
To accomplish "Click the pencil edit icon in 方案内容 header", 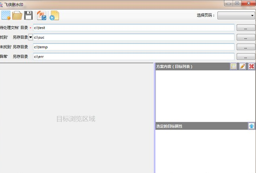I will pyautogui.click(x=242, y=66).
